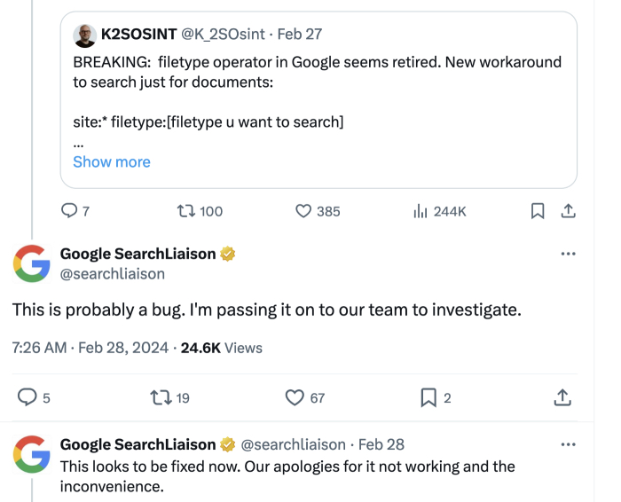Open the 7:26 AM Feb 28, 2024 timestamp
The height and width of the screenshot is (502, 621).
[90, 348]
